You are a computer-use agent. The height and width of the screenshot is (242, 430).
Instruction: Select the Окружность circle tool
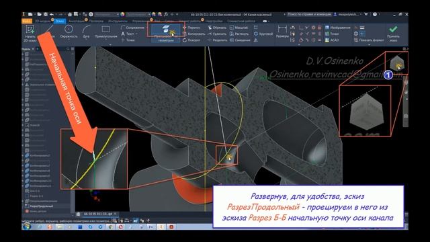(69, 32)
